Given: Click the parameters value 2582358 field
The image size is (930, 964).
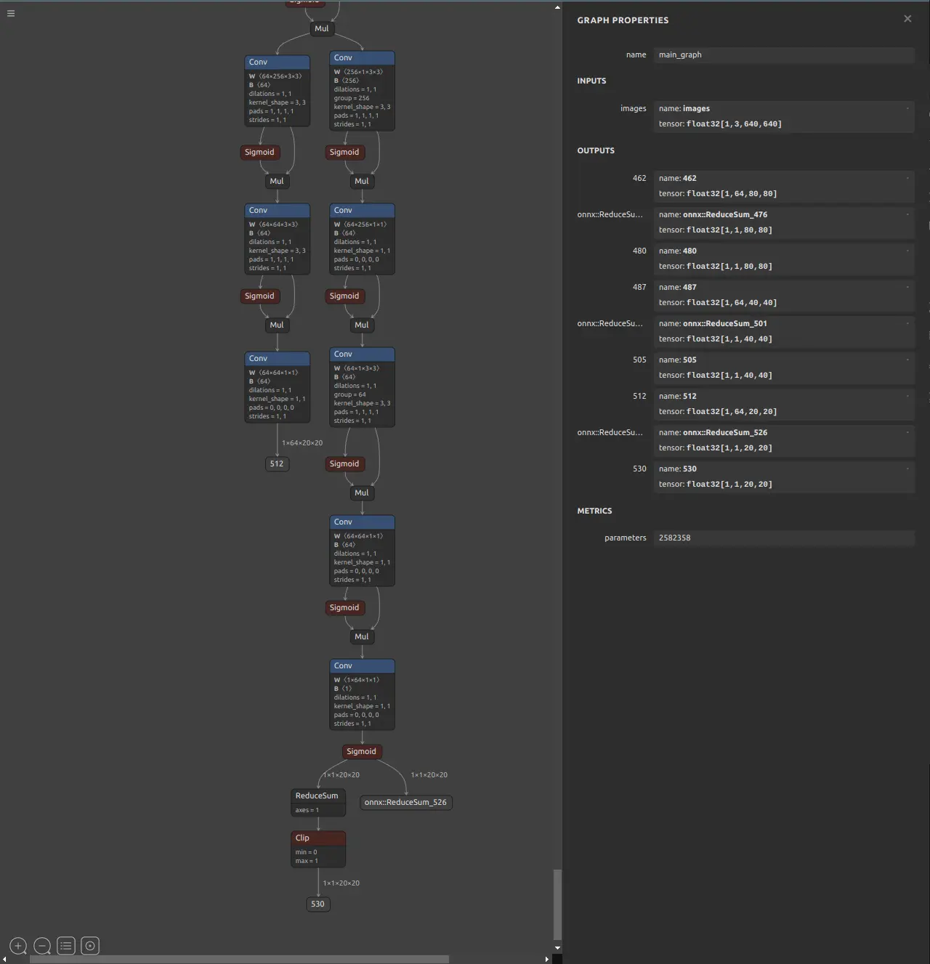Looking at the screenshot, I should (783, 538).
